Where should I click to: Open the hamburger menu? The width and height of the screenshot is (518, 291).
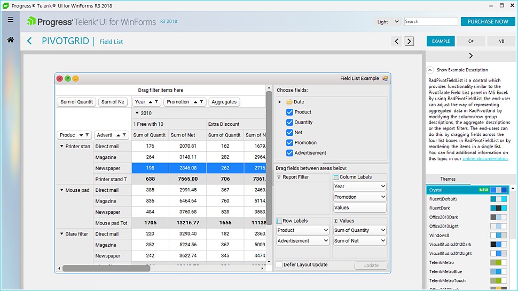click(10, 20)
